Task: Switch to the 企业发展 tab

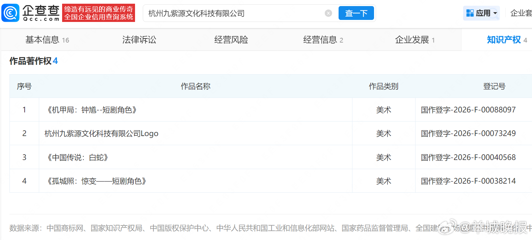Action: [415, 40]
